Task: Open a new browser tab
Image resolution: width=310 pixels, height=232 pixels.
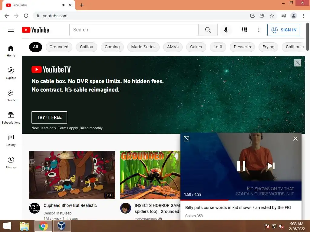Action: point(82,5)
